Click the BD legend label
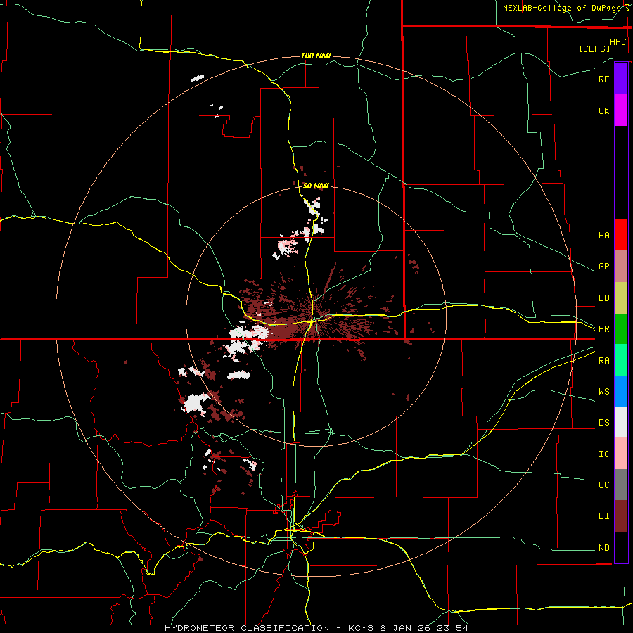Screen dimensions: 633x633 pos(603,298)
